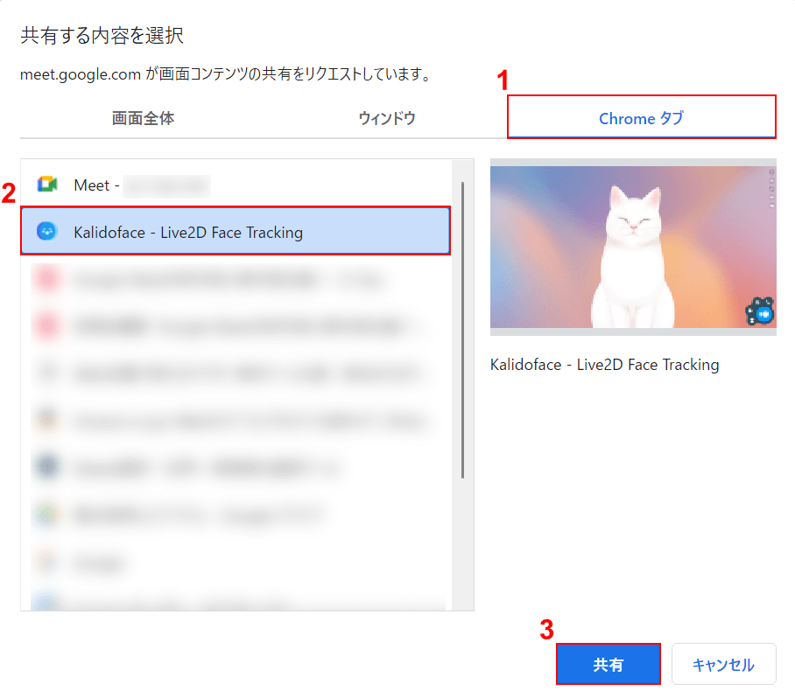Select Kalidoface - Live2D Face Tracking entry
The image size is (795, 698).
pos(236,231)
